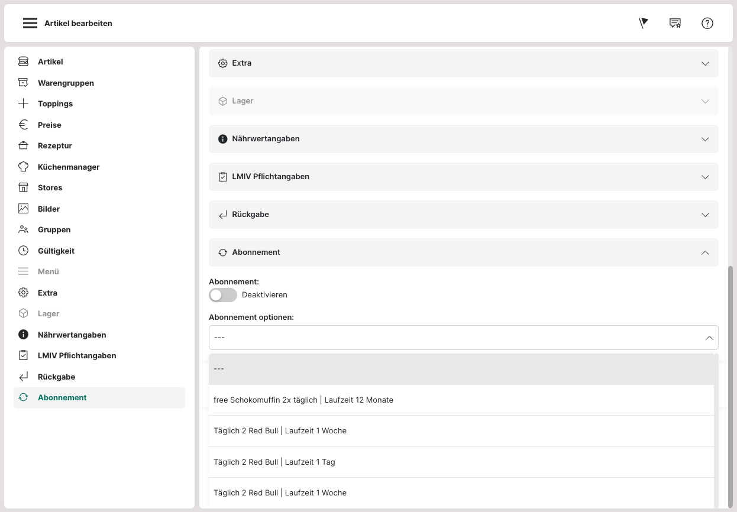Click the page vertical scrollbar
Viewport: 737px width, 512px height.
pyautogui.click(x=732, y=384)
